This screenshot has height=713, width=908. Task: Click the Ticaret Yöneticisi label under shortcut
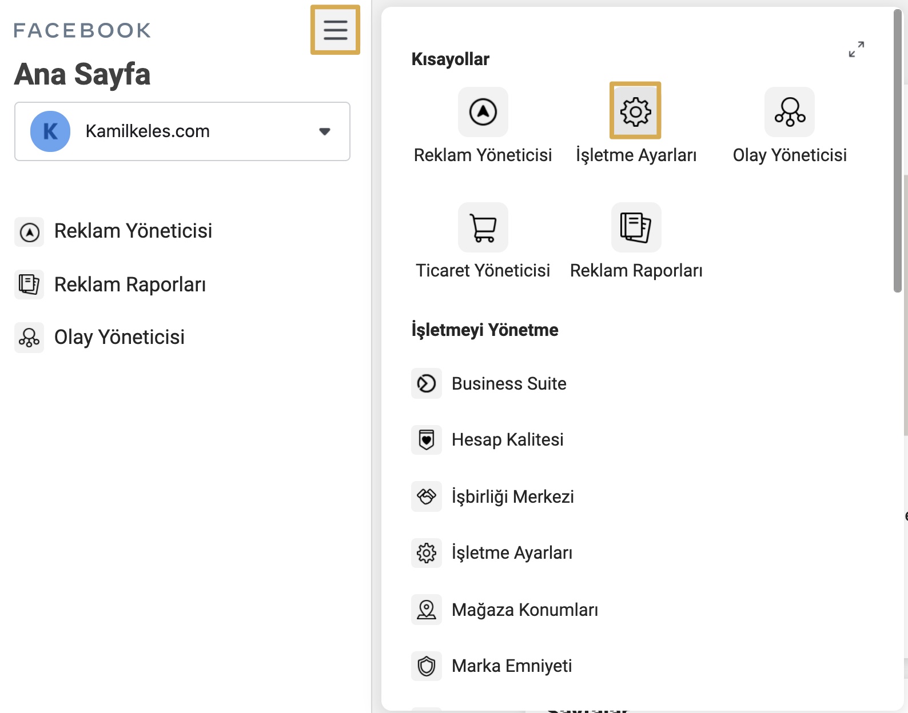click(x=483, y=270)
